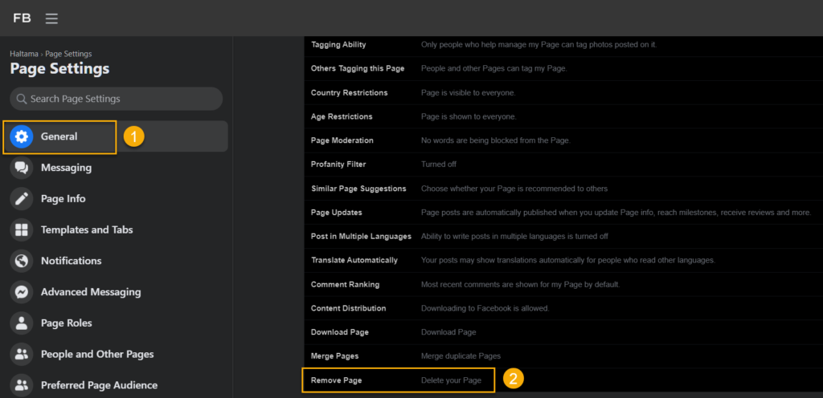823x398 pixels.
Task: Click the Messaging chat bubbles icon
Action: 22,168
